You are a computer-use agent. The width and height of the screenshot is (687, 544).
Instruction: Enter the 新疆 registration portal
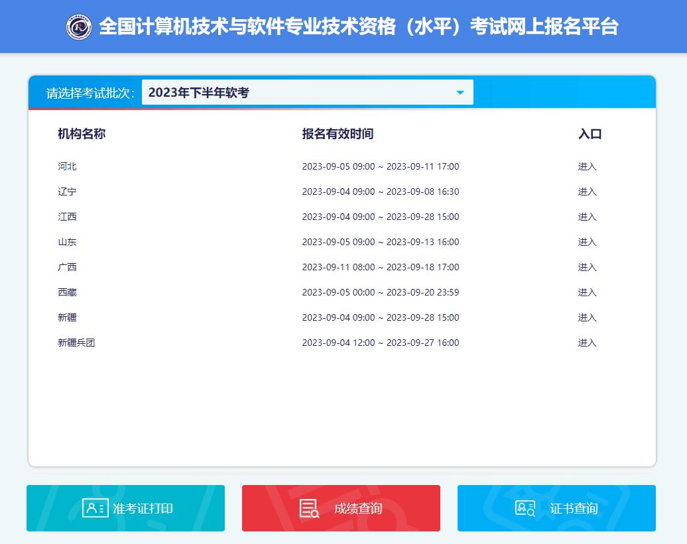tap(587, 317)
